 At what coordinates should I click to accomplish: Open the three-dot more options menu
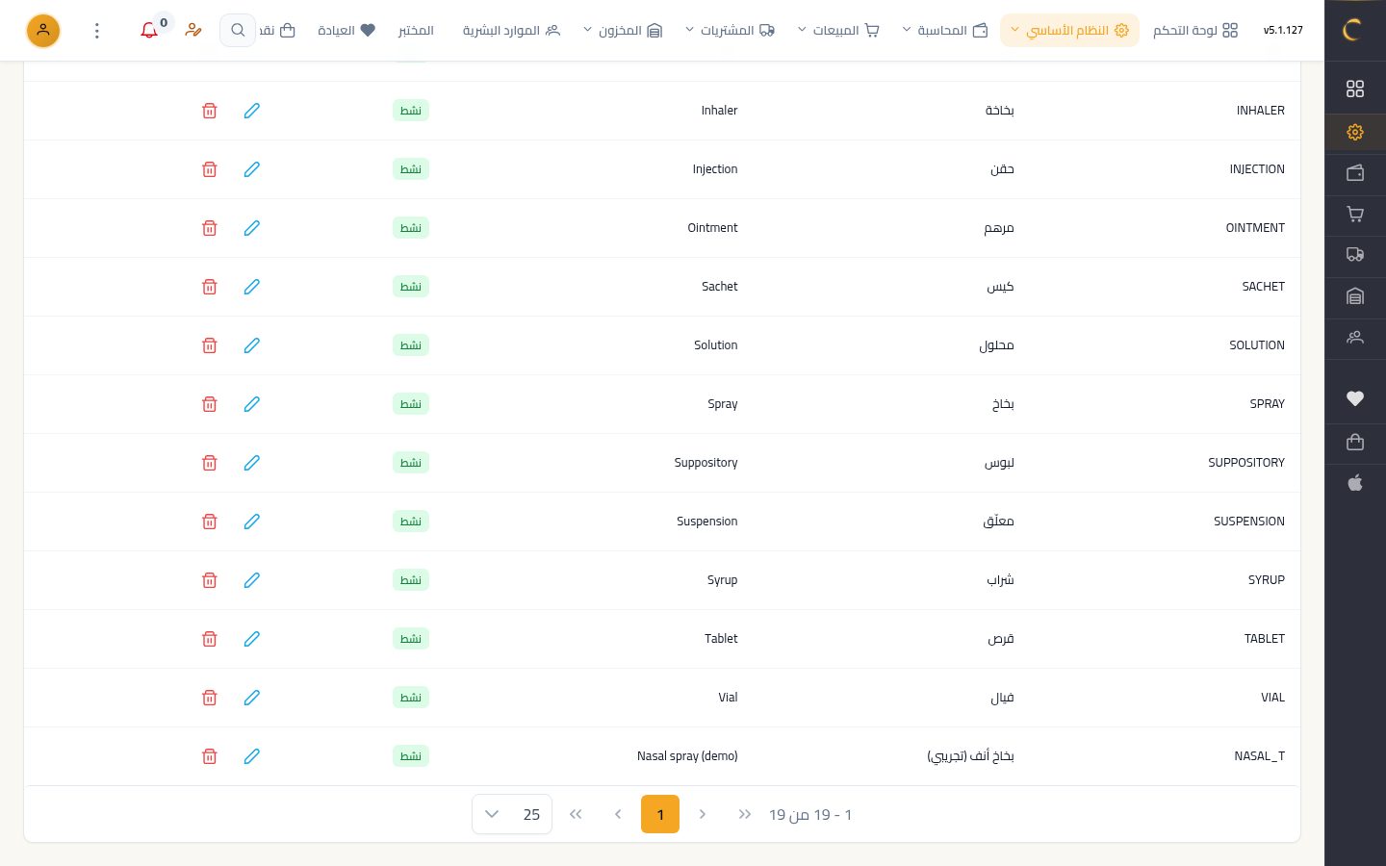97,31
